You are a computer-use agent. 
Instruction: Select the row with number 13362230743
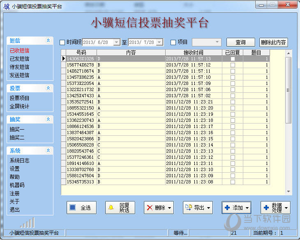[165, 120]
